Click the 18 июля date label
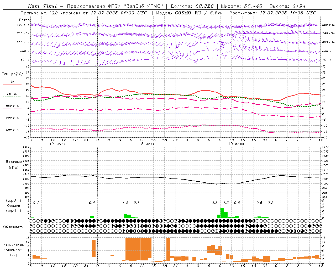 (x=147, y=144)
